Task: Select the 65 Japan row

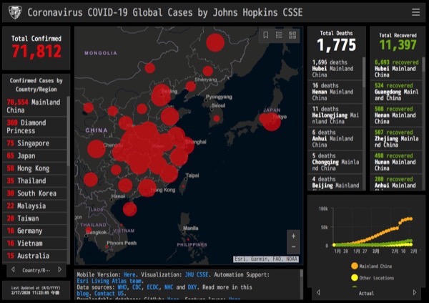Action: click(x=34, y=155)
